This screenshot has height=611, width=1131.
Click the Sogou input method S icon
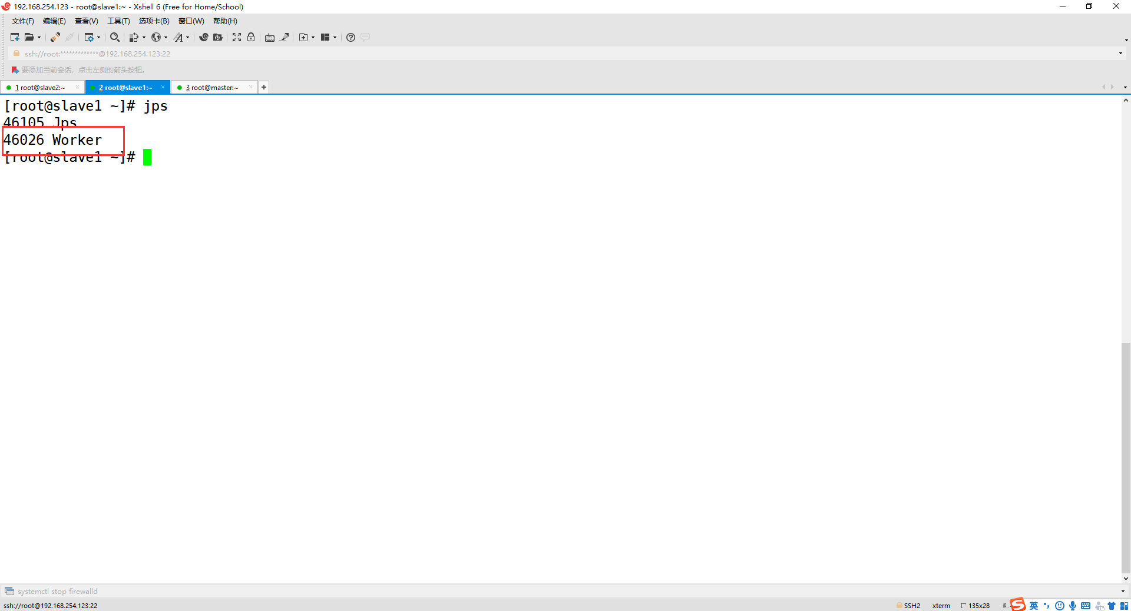pos(1018,605)
